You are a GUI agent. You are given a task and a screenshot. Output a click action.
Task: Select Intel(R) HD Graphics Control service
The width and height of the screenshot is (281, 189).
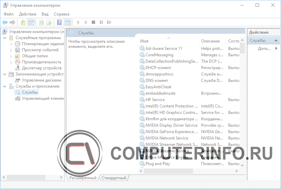coord(189,113)
